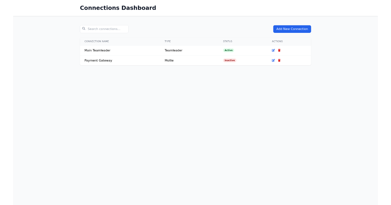Toggle the Active status badge for Main Teamleader
Image resolution: width=391 pixels, height=205 pixels.
tap(228, 50)
